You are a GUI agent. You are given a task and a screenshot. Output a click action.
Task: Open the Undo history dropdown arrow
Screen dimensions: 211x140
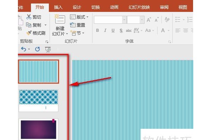pos(29,49)
